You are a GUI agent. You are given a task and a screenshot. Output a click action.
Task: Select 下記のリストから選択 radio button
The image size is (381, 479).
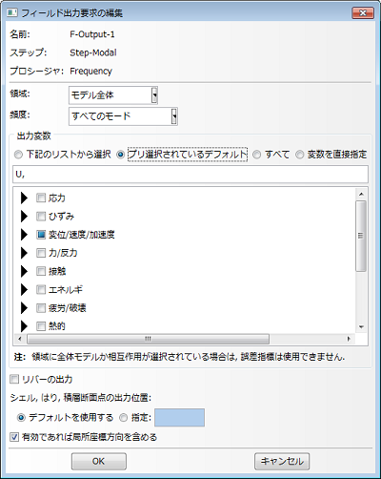pos(18,155)
